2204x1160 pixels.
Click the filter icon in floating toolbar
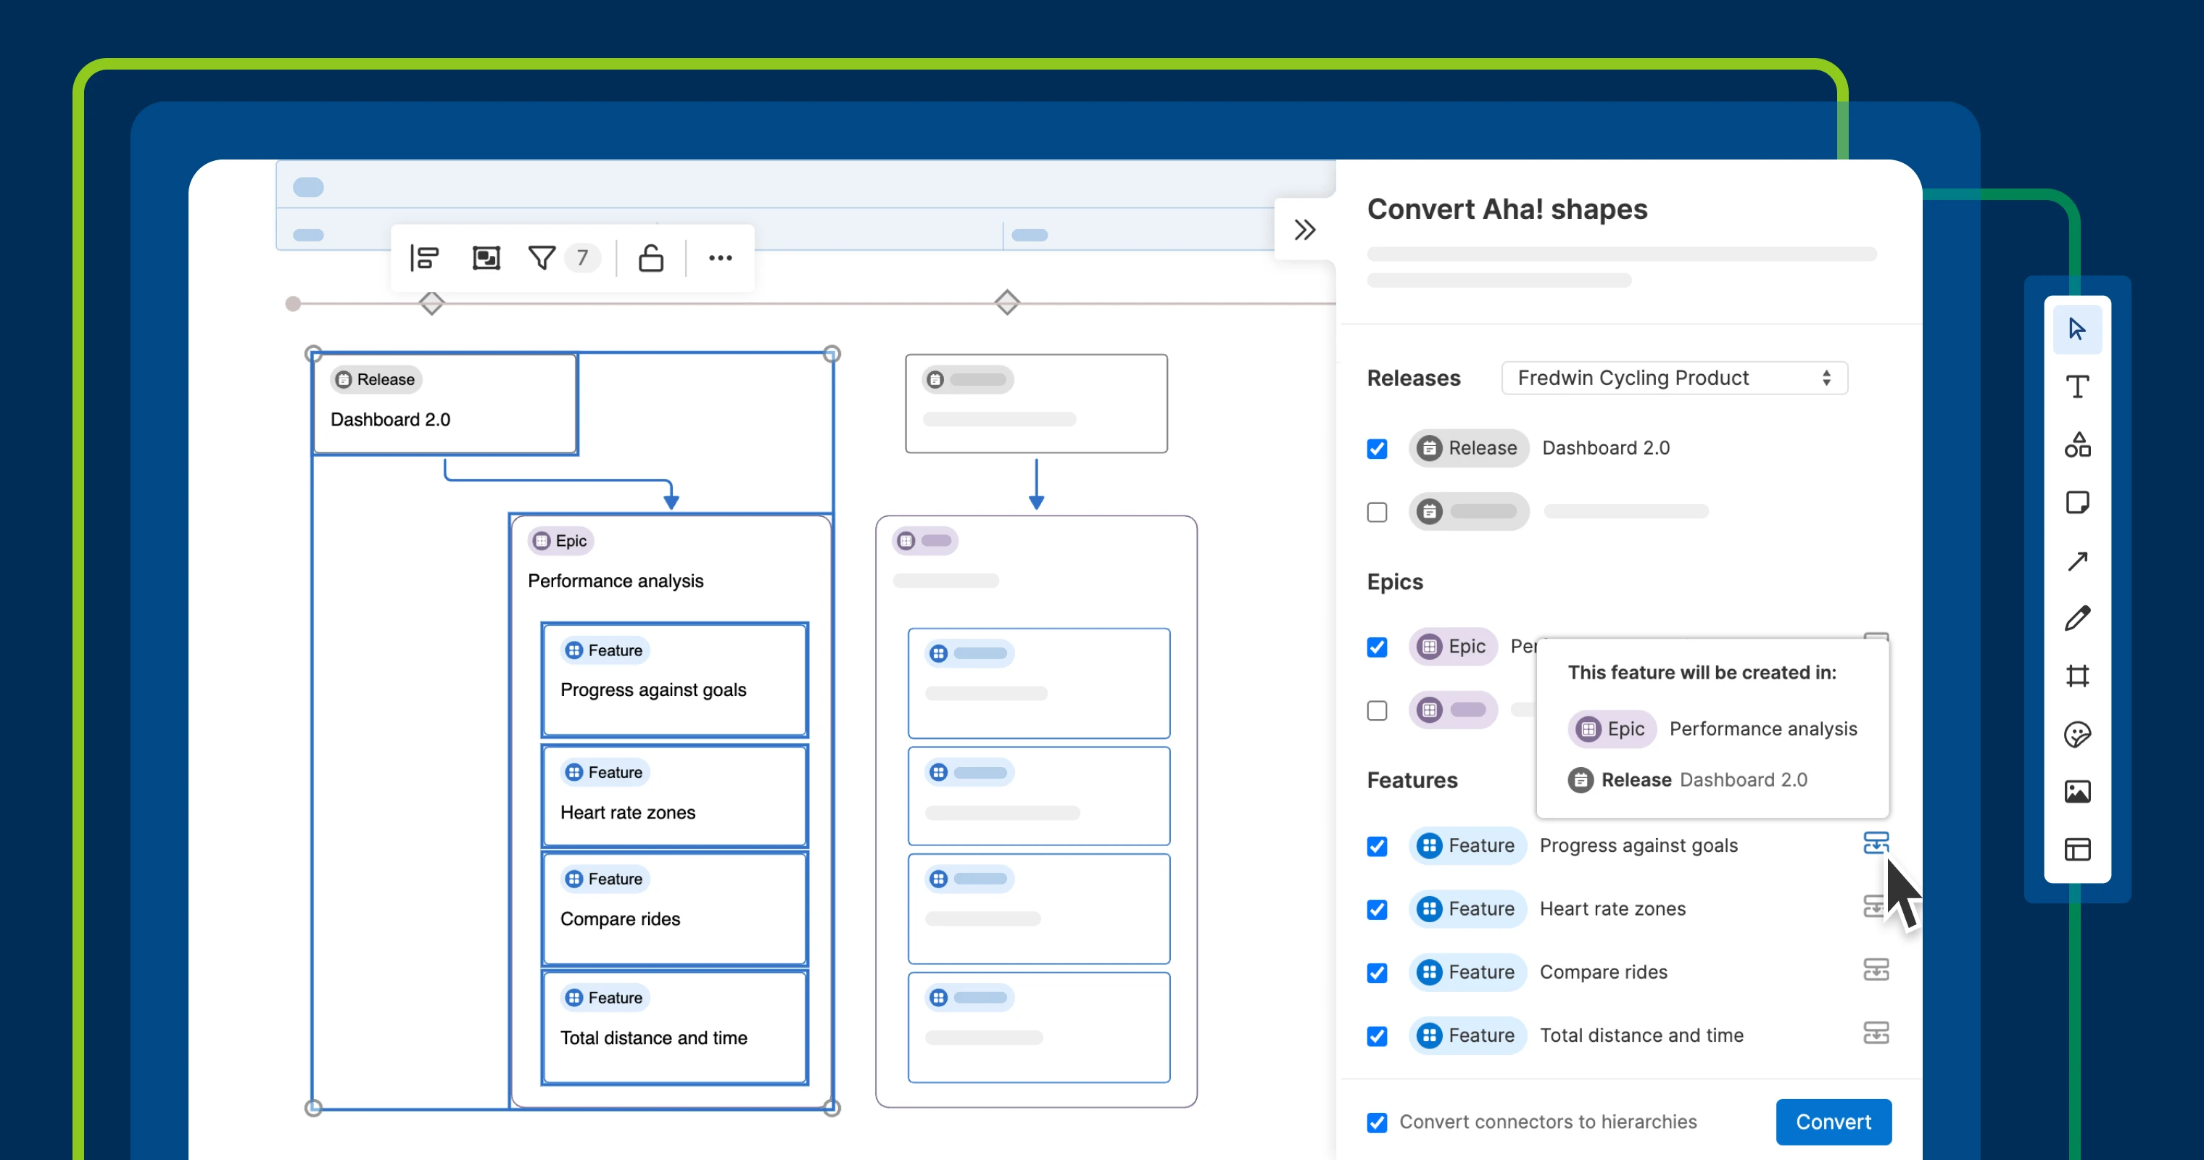[542, 257]
